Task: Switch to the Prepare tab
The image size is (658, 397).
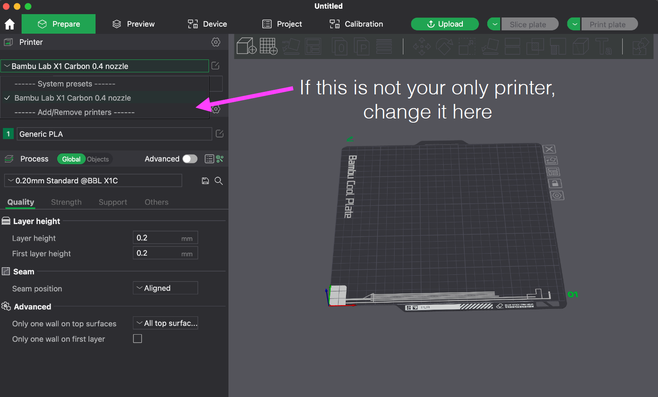Action: (x=59, y=24)
